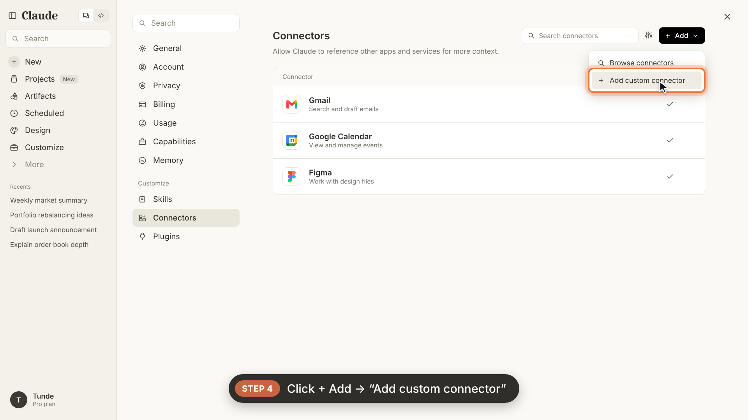This screenshot has width=748, height=420.
Task: Close the settings dialog
Action: click(x=727, y=17)
